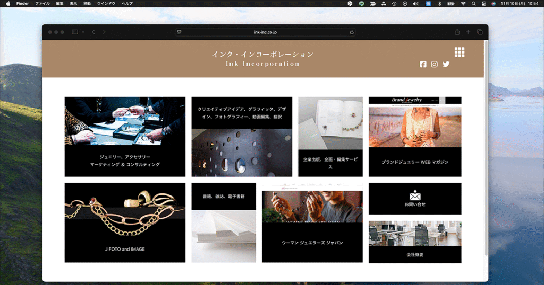The height and width of the screenshot is (285, 544).
Task: Click the Wi-Fi icon in menu bar
Action: [463, 4]
